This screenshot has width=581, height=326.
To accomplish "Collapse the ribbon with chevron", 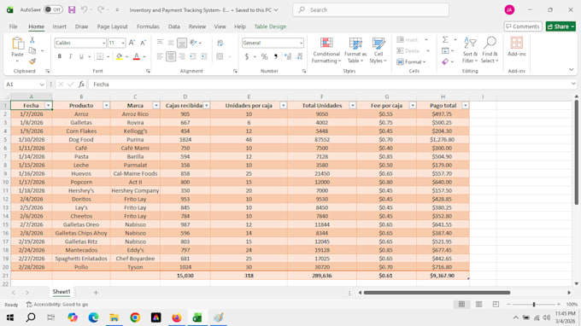I will click(x=571, y=70).
